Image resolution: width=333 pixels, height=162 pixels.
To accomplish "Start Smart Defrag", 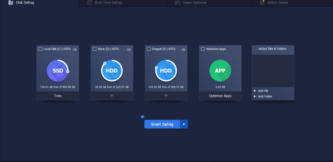I will click(x=162, y=124).
